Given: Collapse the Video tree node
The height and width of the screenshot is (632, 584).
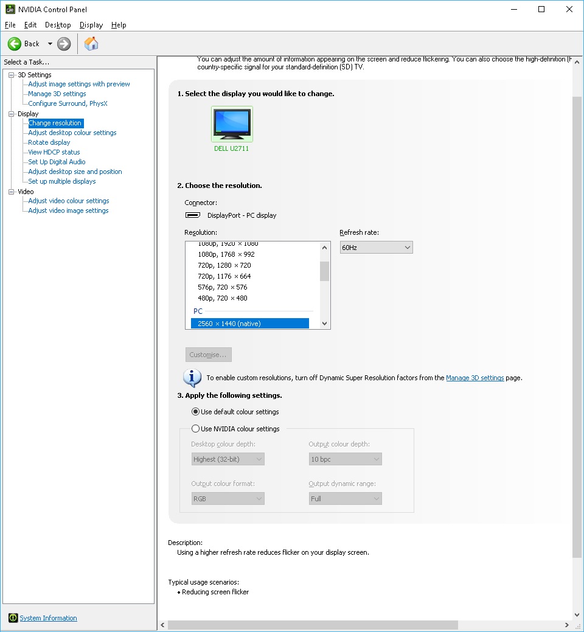Looking at the screenshot, I should coord(12,192).
